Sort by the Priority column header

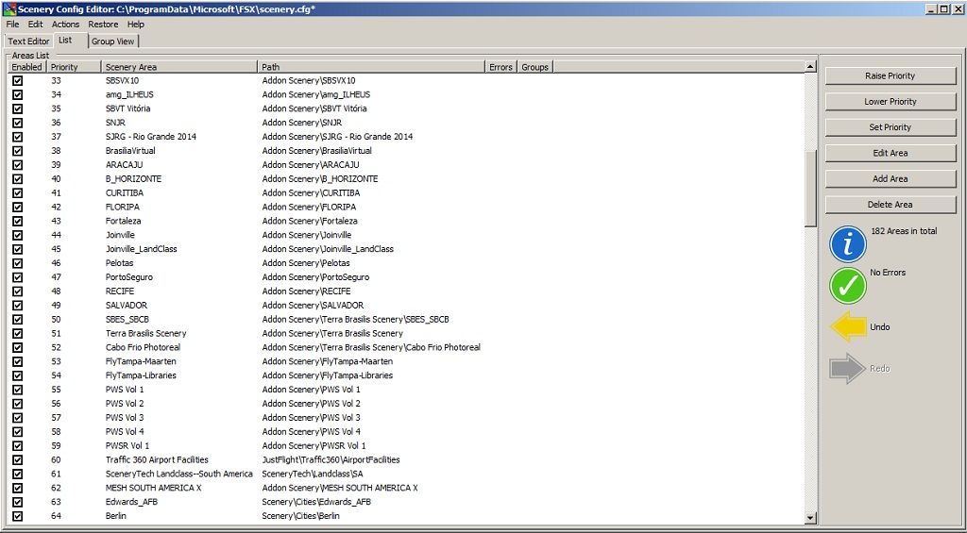pos(74,67)
